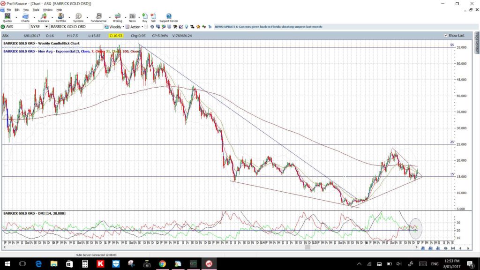Image resolution: width=480 pixels, height=270 pixels.
Task: Expand the dropdown arrow next to Scanners
Action: point(52,17)
